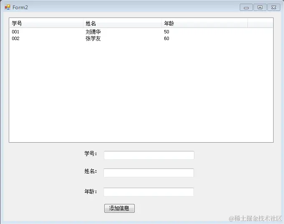The width and height of the screenshot is (284, 224).
Task: Click the age value 50
Action: (x=166, y=32)
